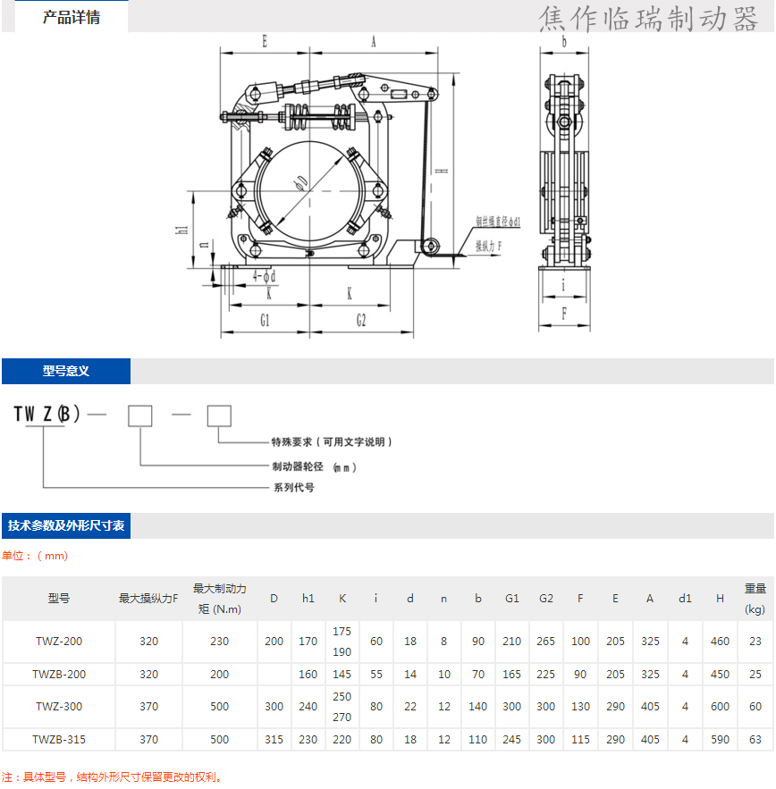Click the first empty box in the model code

point(139,415)
